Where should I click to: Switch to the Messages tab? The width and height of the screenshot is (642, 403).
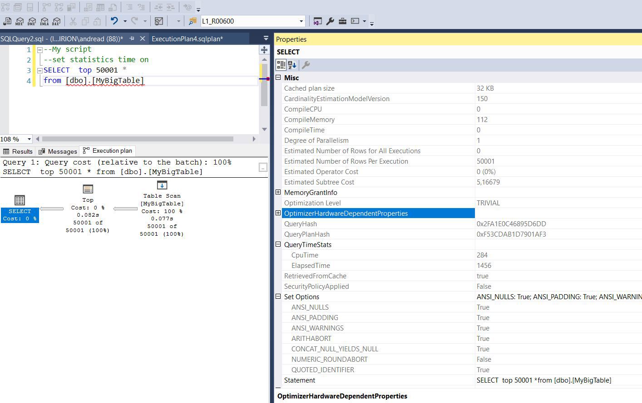[x=58, y=151]
